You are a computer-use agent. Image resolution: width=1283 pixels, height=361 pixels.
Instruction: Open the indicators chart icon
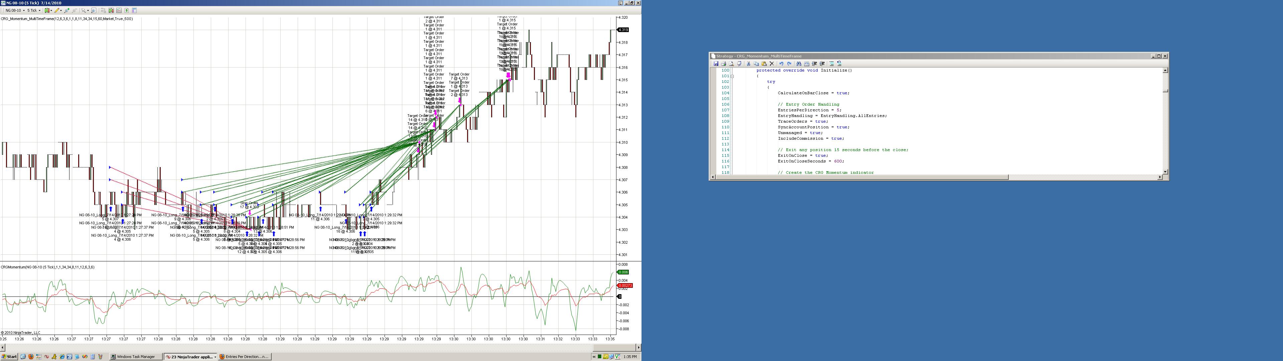click(119, 10)
